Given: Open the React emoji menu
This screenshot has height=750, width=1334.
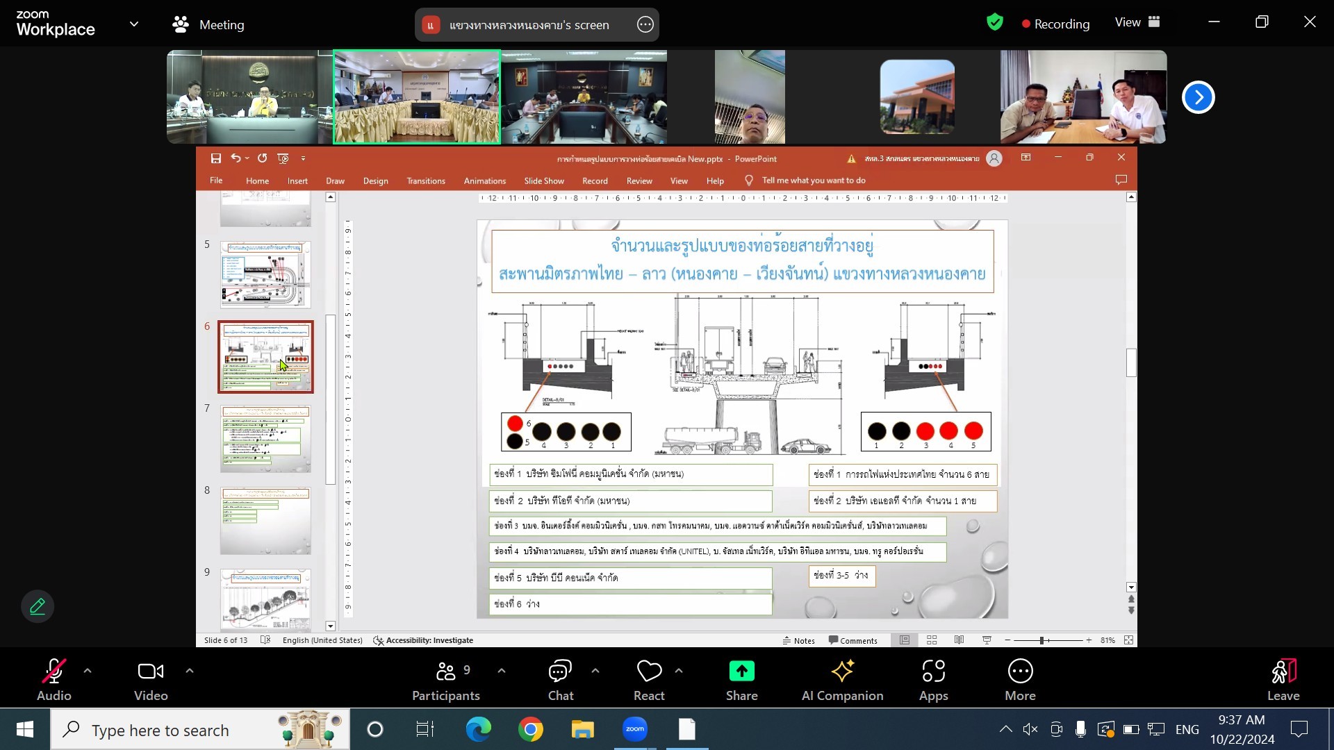Looking at the screenshot, I should pos(649,679).
